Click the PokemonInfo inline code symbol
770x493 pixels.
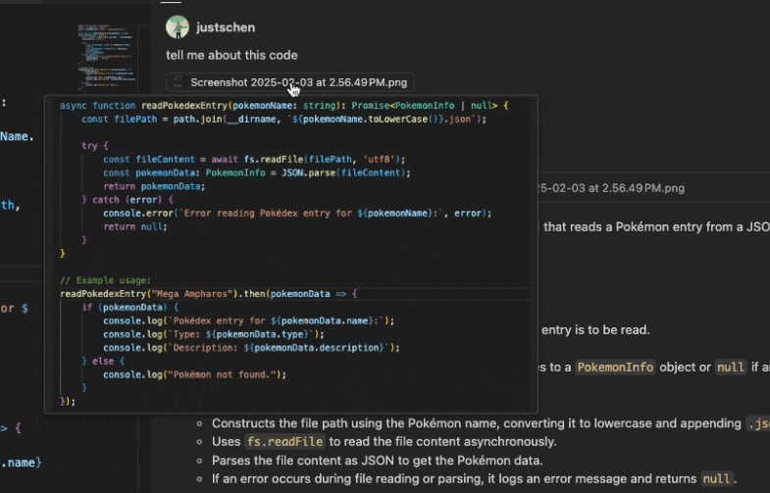615,368
